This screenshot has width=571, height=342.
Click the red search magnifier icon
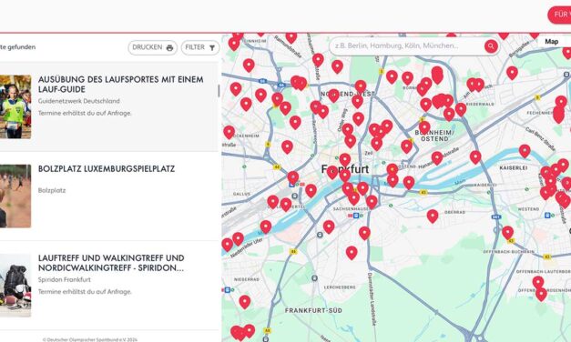491,46
